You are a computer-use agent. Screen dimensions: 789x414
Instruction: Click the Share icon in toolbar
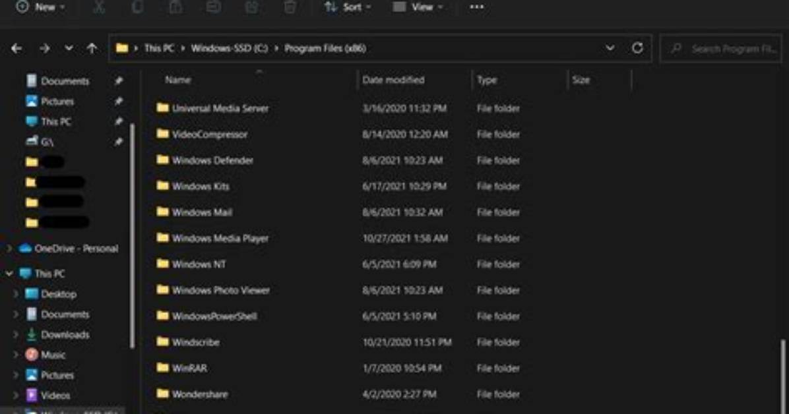tap(251, 7)
